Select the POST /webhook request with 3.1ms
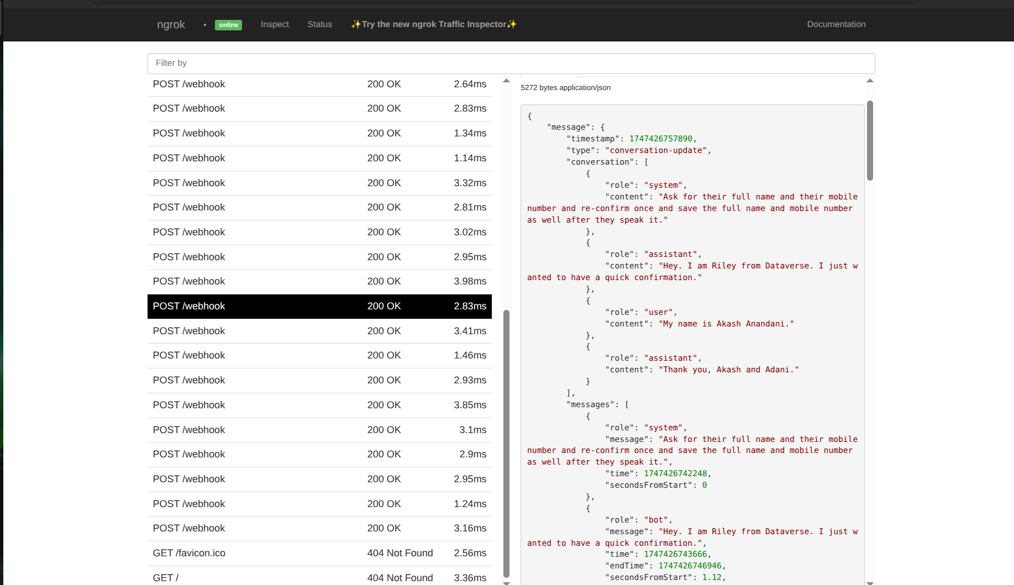The height and width of the screenshot is (585, 1014). point(319,430)
